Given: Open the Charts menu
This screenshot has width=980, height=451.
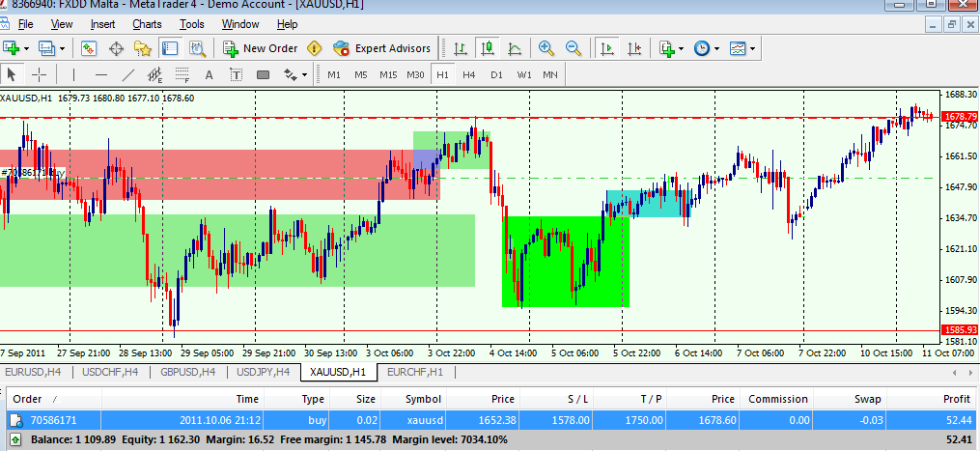Looking at the screenshot, I should pyautogui.click(x=147, y=23).
